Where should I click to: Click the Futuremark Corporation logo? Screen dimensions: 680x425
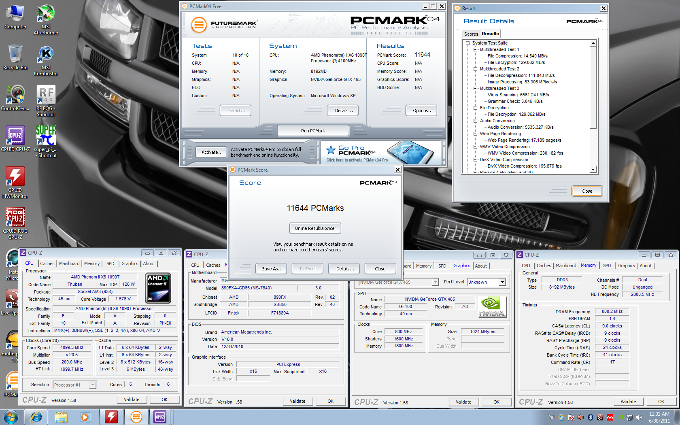click(x=224, y=25)
